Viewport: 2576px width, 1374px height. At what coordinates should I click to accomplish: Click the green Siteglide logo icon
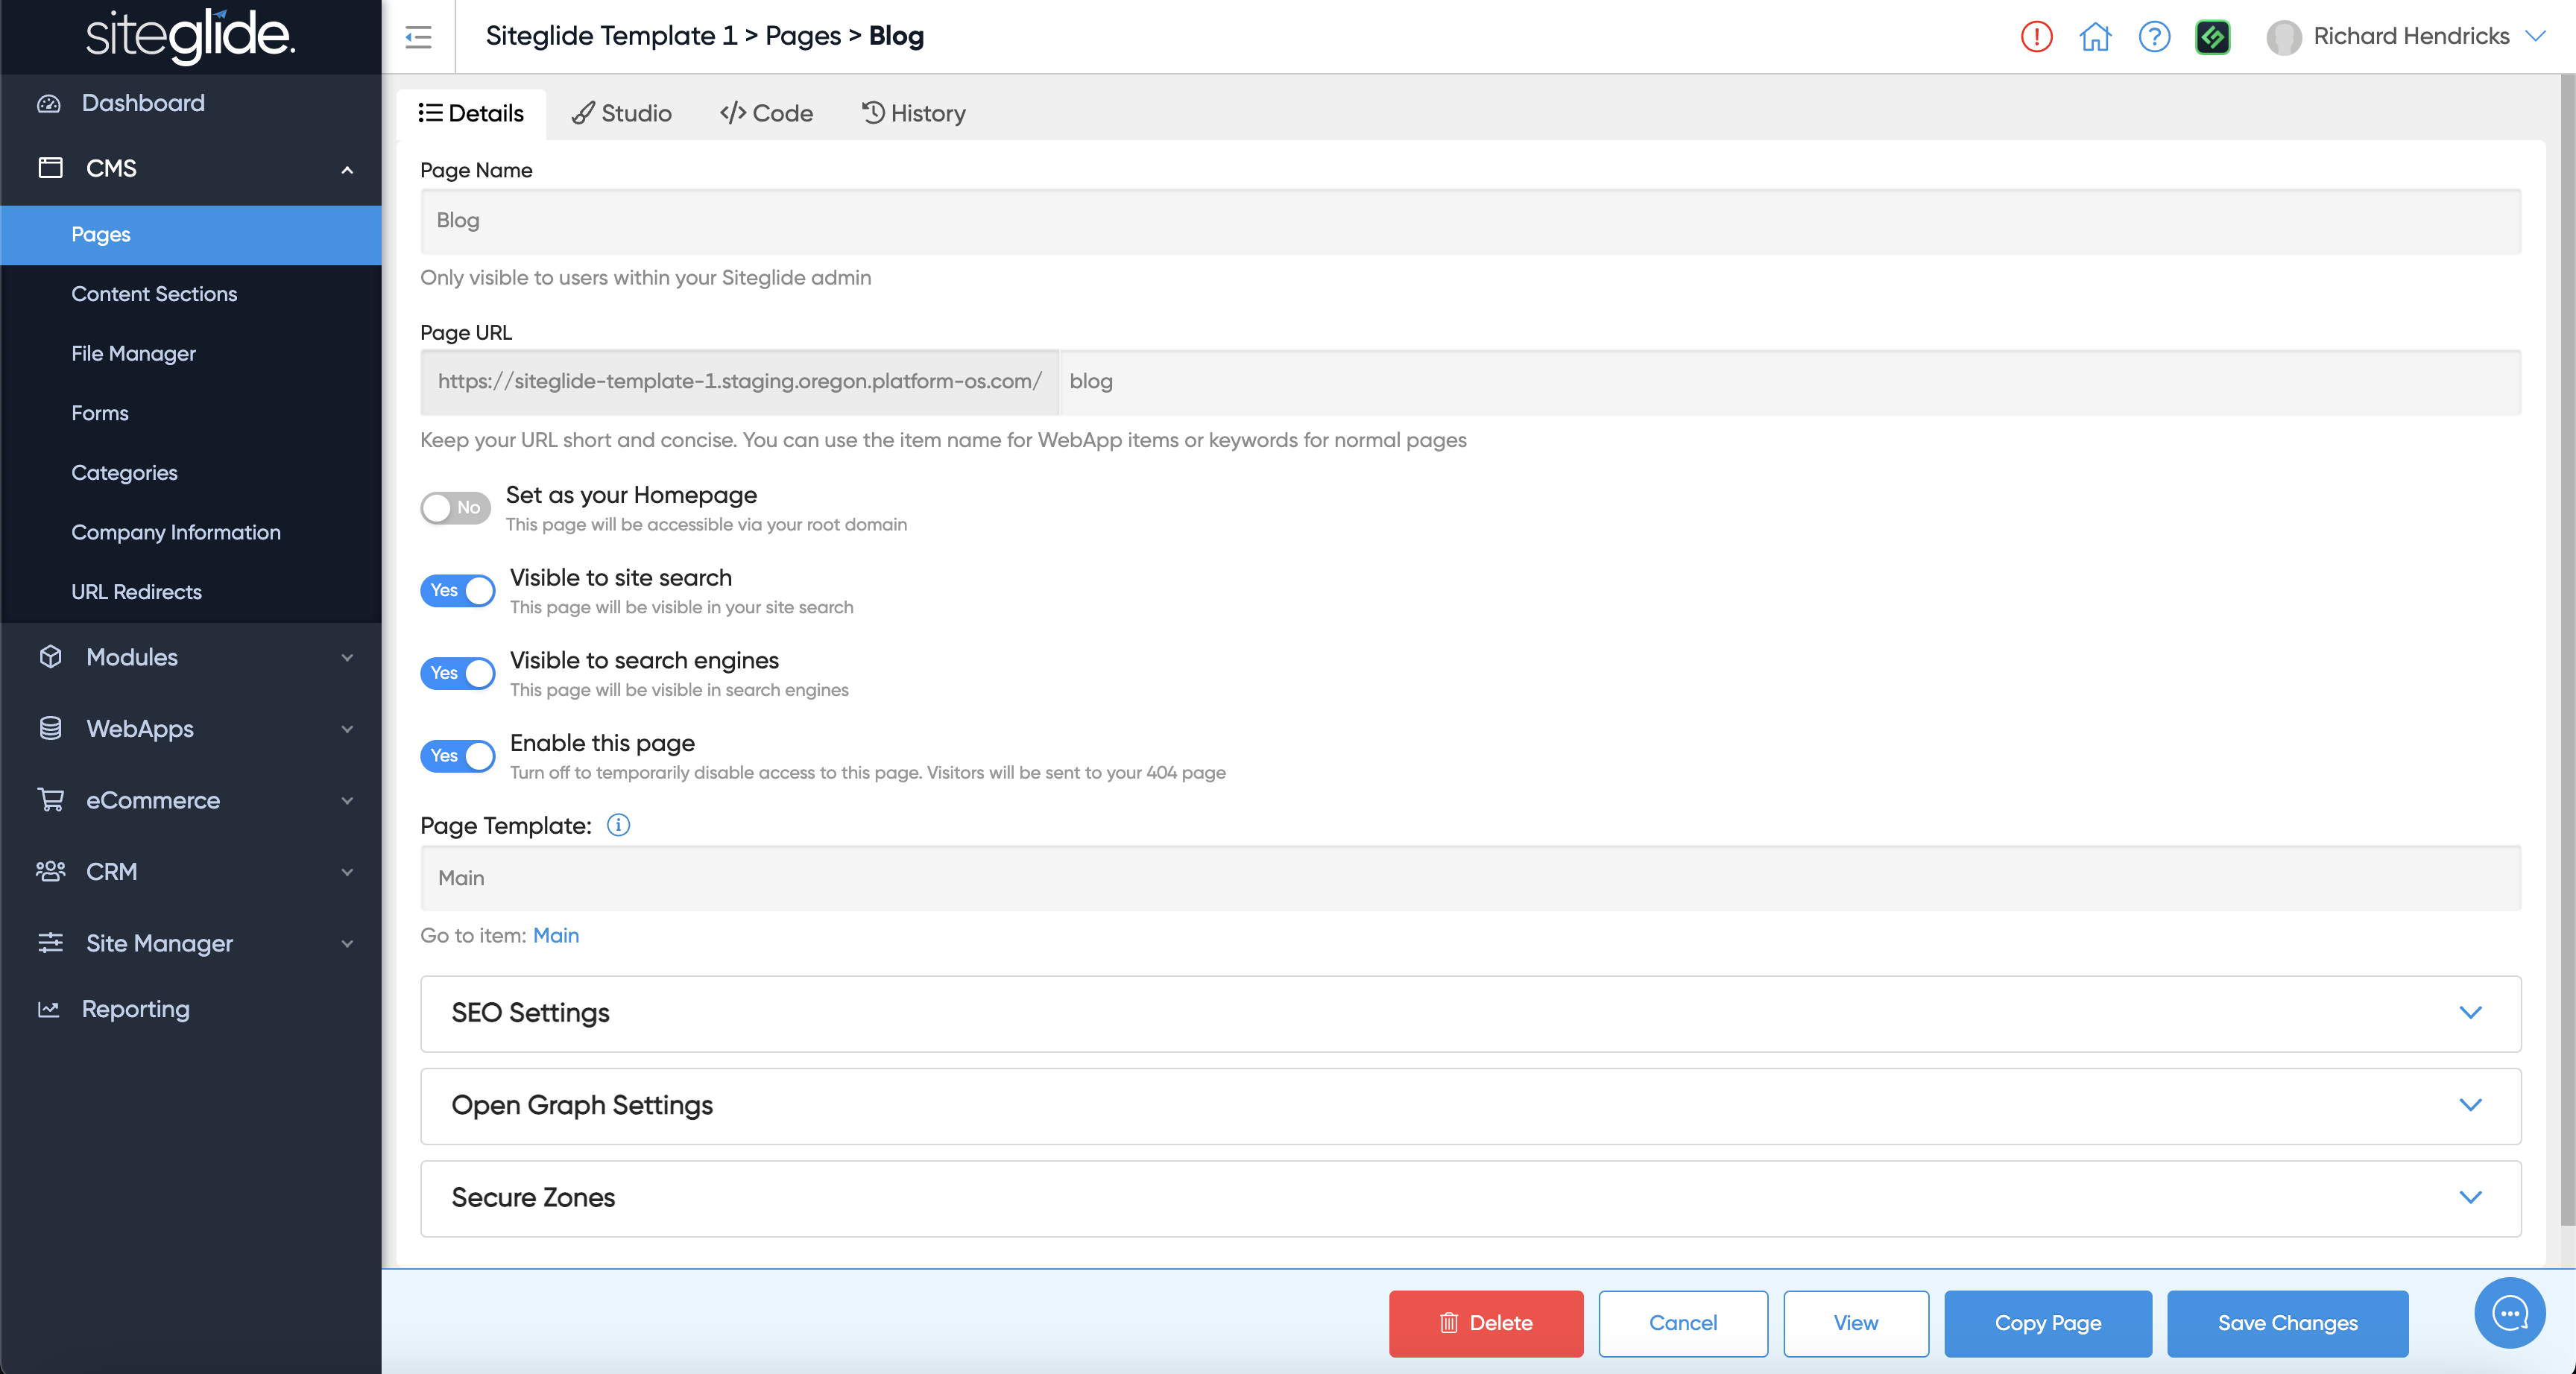[x=2213, y=37]
